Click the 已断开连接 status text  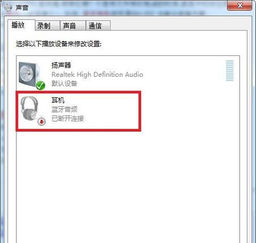pyautogui.click(x=68, y=119)
